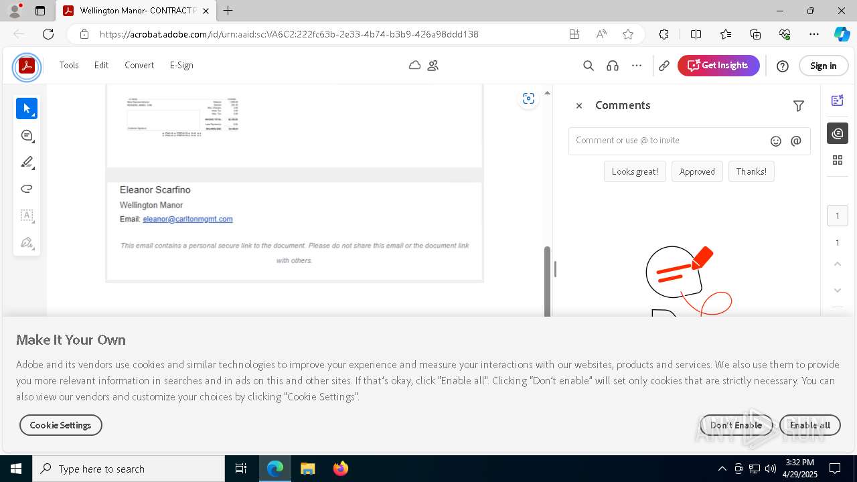
Task: Open File Explorer from taskbar
Action: [x=307, y=469]
